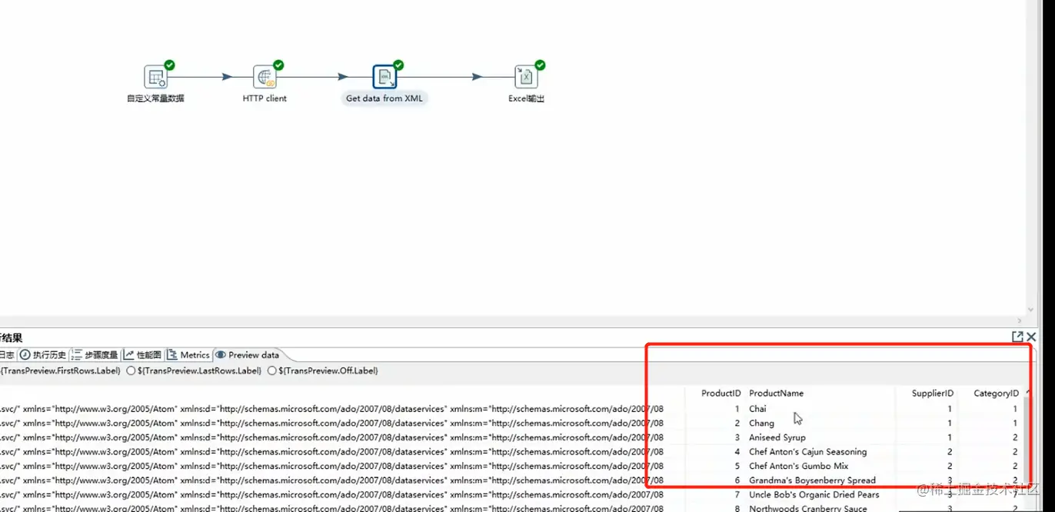Click the CategoryID column header
Screen dimensions: 1055x512
tap(996, 393)
